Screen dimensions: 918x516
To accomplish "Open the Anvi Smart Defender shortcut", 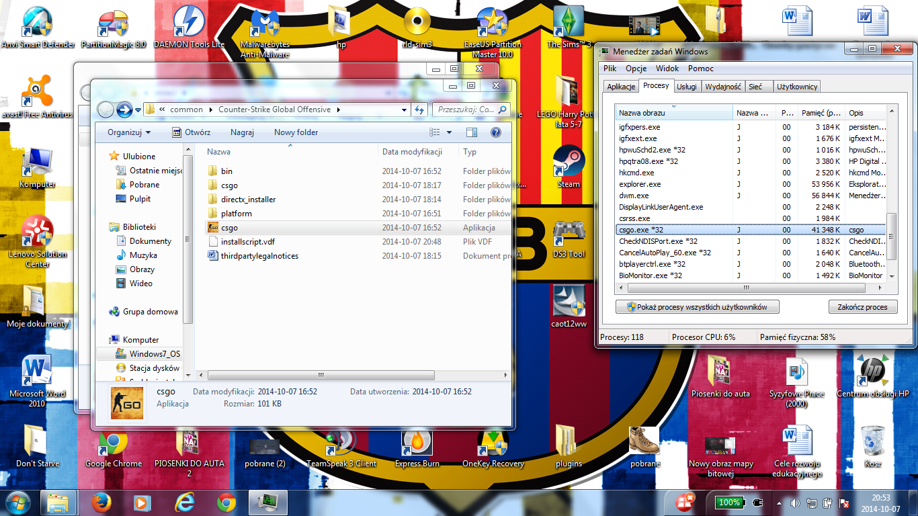I will point(38,28).
